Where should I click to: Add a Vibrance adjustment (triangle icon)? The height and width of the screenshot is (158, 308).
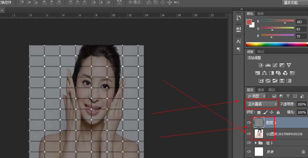click(x=289, y=65)
